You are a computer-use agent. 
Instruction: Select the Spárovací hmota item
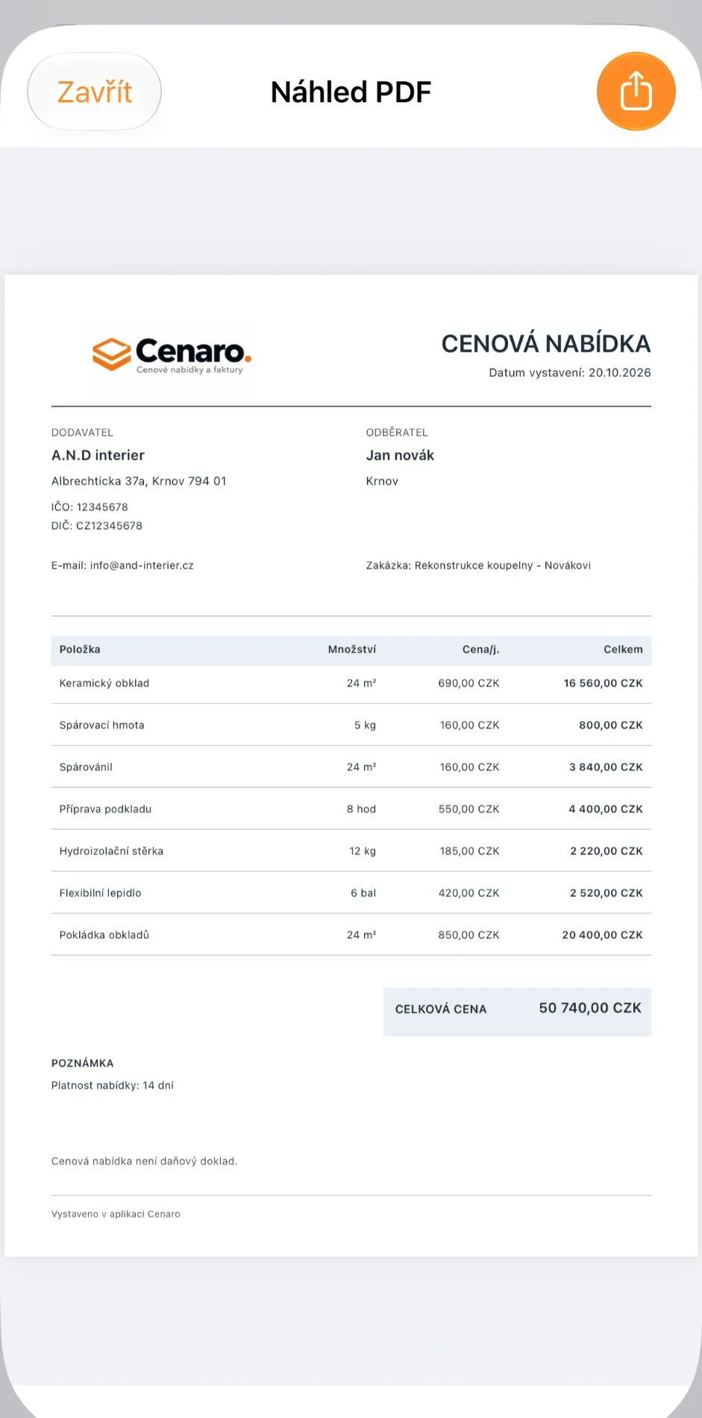[x=102, y=725]
